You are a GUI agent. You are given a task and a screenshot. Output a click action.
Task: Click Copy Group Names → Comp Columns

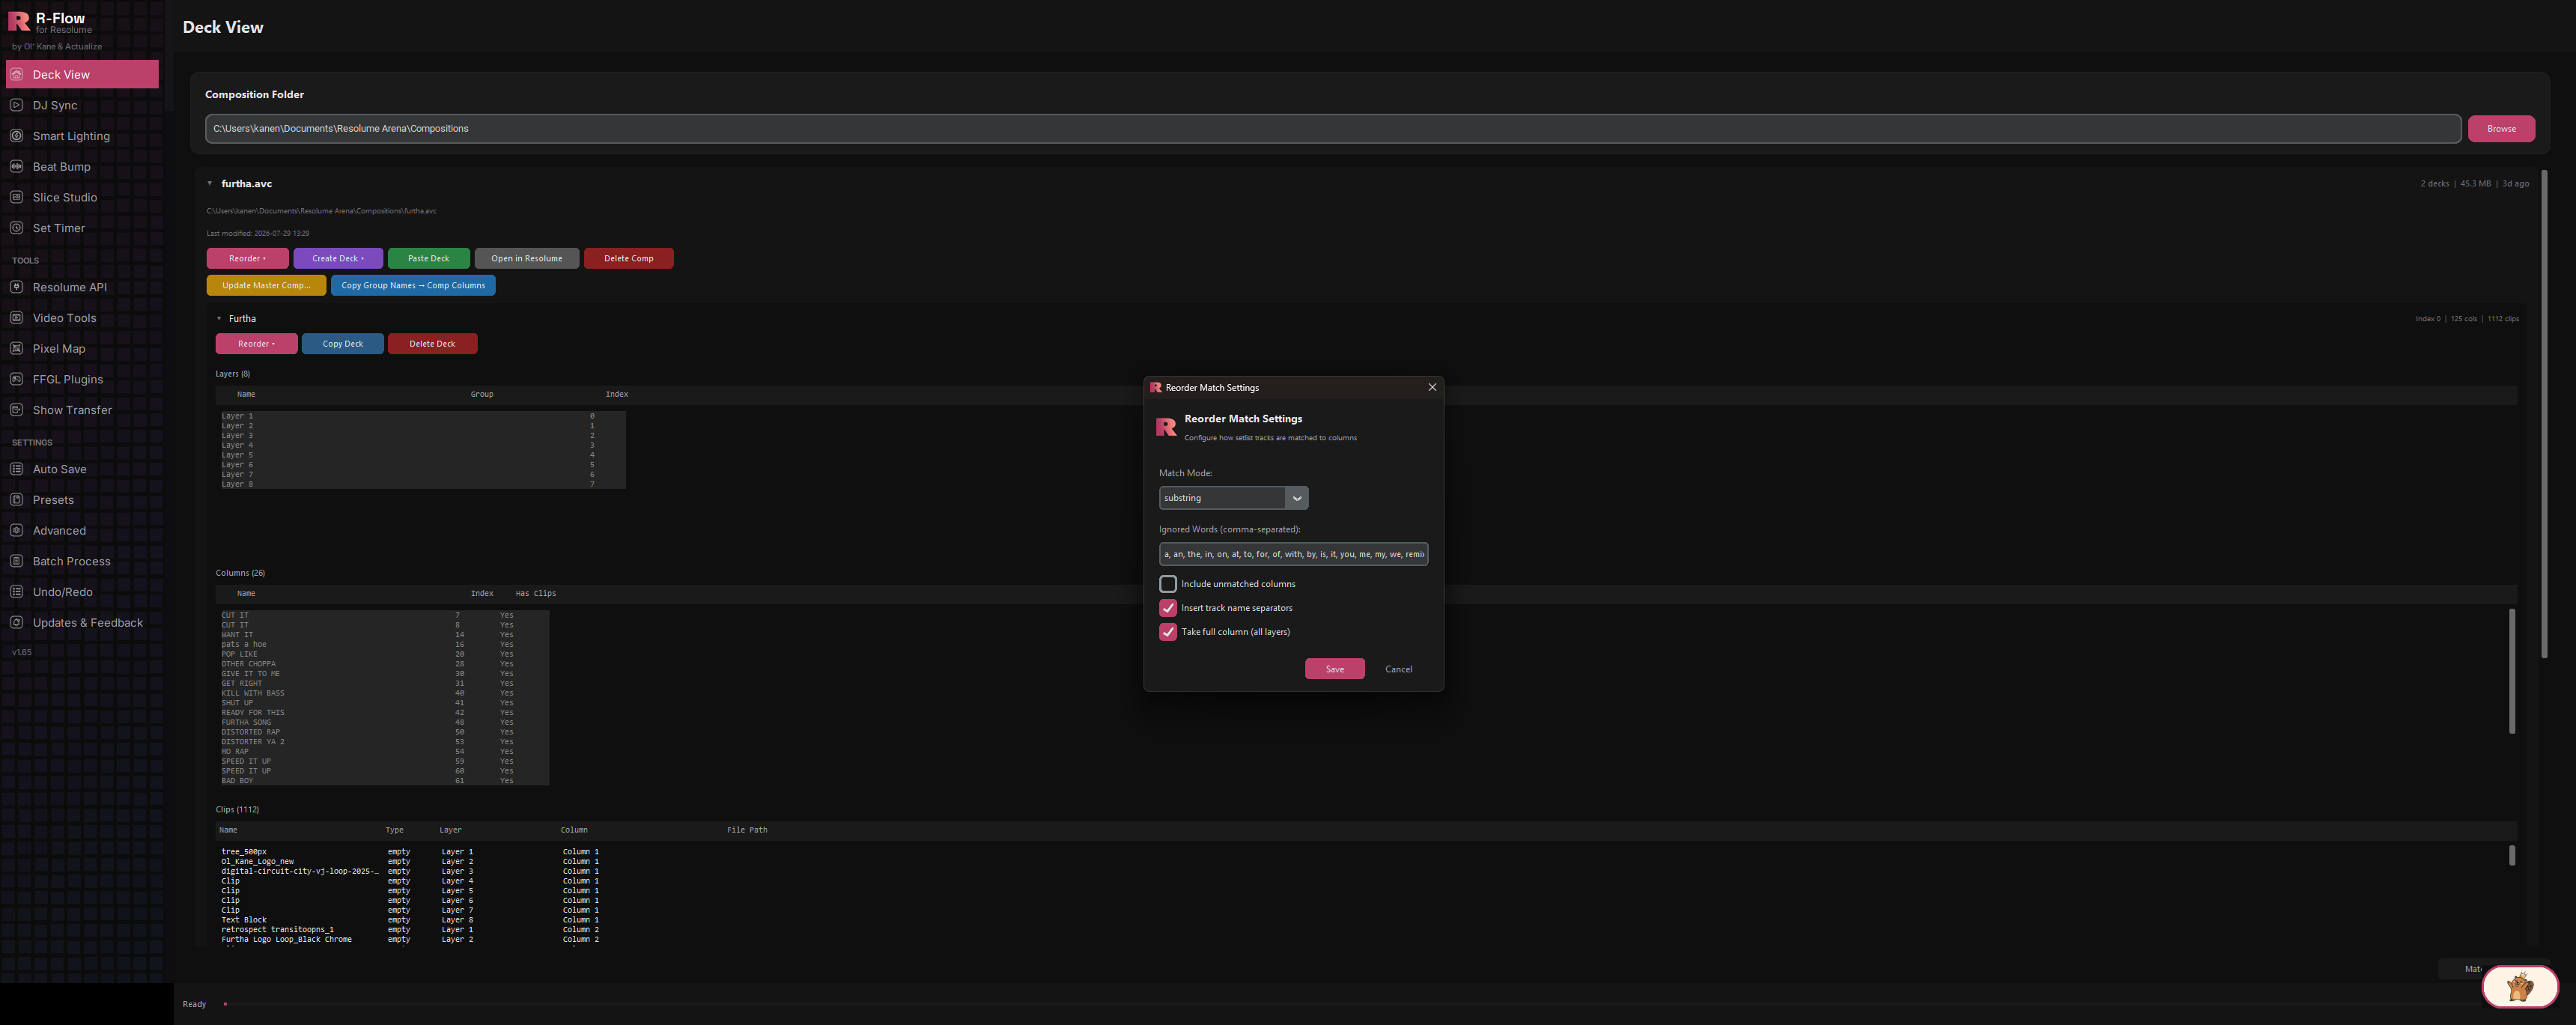coord(413,286)
